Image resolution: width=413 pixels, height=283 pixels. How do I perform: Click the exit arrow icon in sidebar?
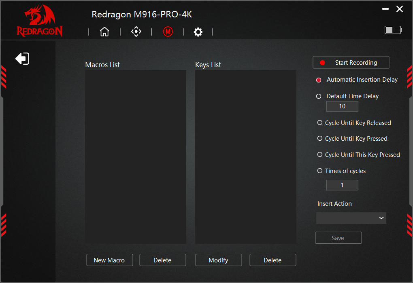click(x=22, y=58)
